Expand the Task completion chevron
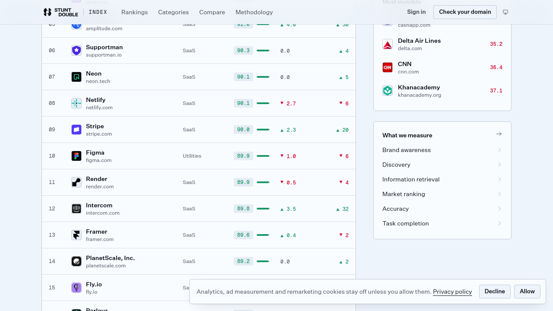Viewport: 553px width, 311px height. click(x=499, y=223)
